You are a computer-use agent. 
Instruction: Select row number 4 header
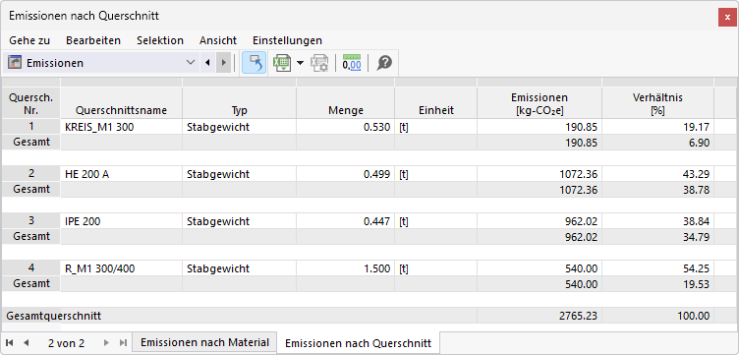click(x=31, y=267)
